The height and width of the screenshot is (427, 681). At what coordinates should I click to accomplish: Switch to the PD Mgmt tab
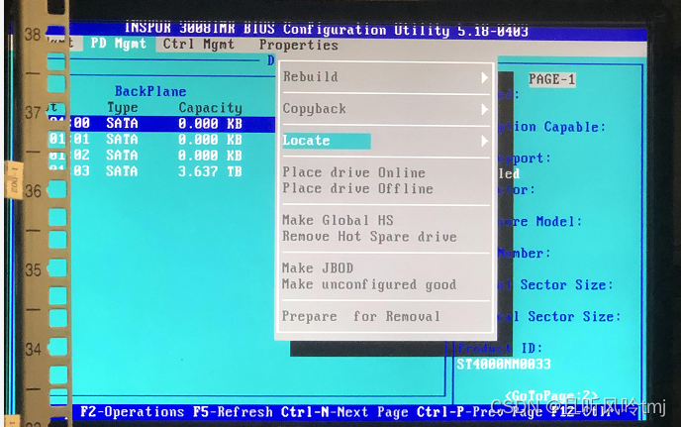pos(118,44)
